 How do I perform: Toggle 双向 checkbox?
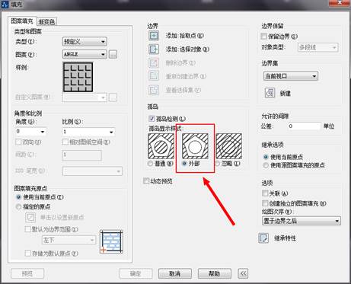pos(18,142)
